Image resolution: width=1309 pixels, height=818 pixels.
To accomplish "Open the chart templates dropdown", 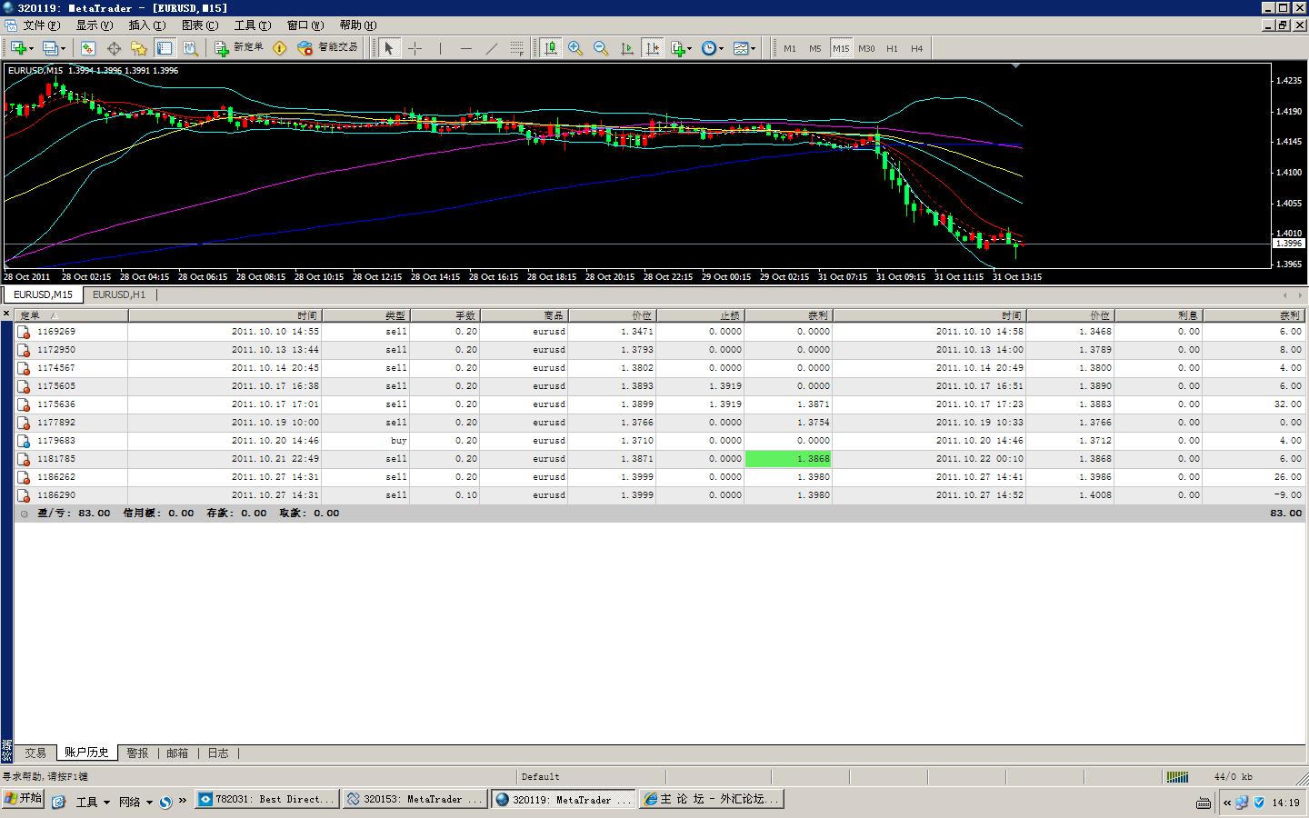I will [x=744, y=48].
